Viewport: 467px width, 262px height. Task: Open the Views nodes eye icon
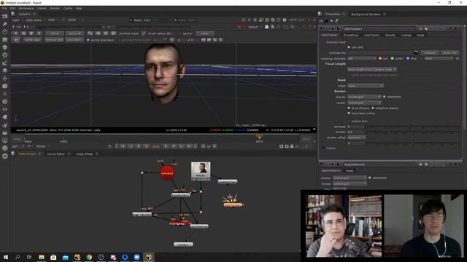pyautogui.click(x=5, y=109)
